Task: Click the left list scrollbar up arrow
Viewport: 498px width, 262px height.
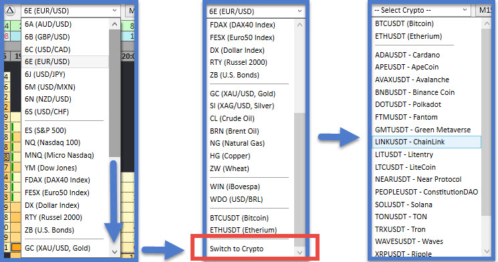Action: [x=115, y=25]
